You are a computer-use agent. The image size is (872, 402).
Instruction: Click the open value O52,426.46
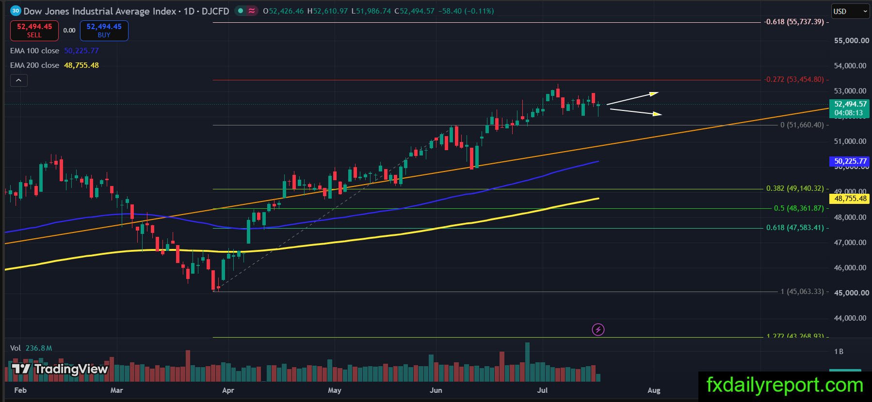click(283, 11)
